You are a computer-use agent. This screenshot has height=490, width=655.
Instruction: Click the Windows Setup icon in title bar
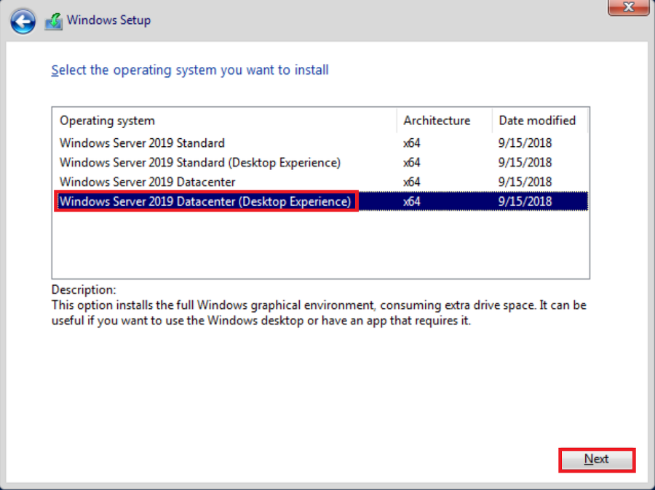(54, 21)
